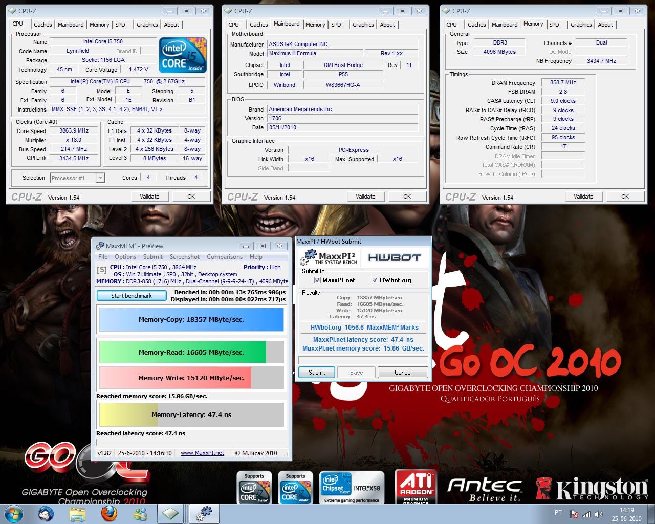The width and height of the screenshot is (655, 524).
Task: Open About tab in middle CPU-Z window
Action: pyautogui.click(x=387, y=24)
